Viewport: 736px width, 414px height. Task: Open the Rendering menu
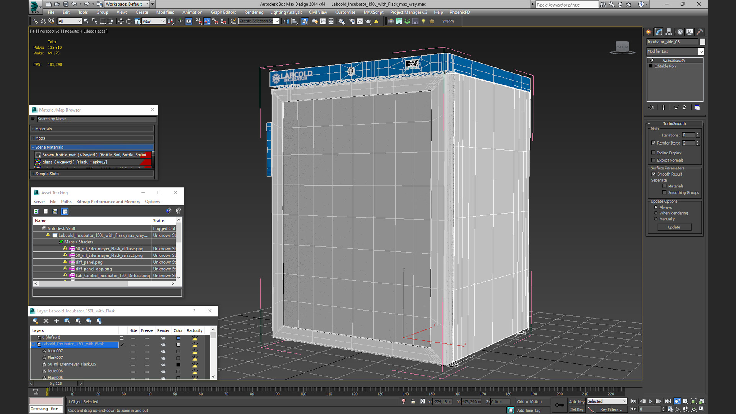[254, 12]
